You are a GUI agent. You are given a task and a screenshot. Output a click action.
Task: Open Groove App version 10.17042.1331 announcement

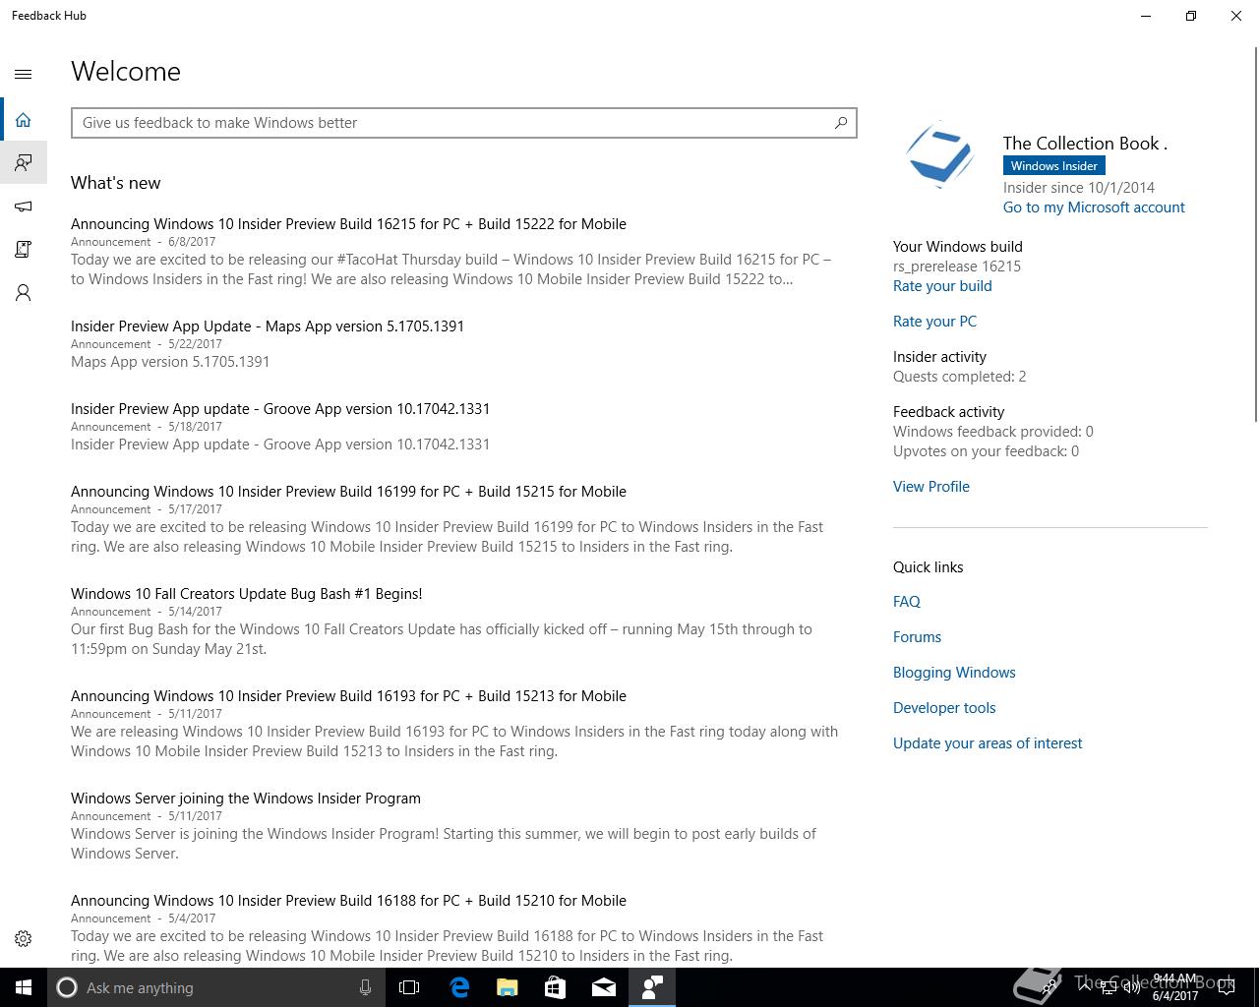280,409
